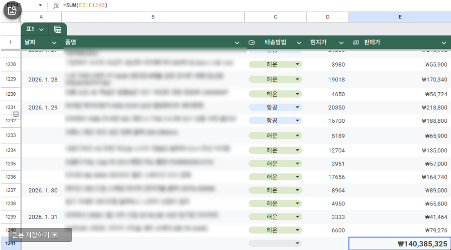Image resolution: width=451 pixels, height=250 pixels.
Task: Click the currency type icon beside 판매가
Action: click(x=356, y=42)
